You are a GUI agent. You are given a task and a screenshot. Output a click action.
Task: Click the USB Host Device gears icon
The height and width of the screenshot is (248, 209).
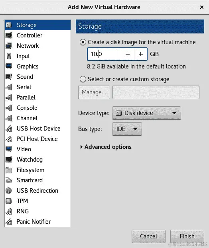tap(9, 129)
